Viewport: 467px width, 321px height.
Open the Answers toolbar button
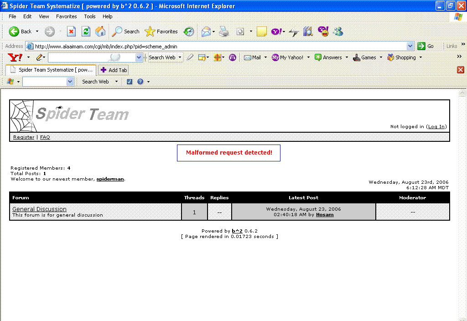pyautogui.click(x=328, y=57)
